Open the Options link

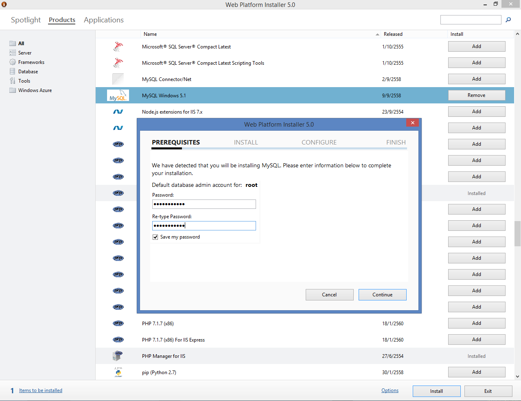(x=390, y=390)
